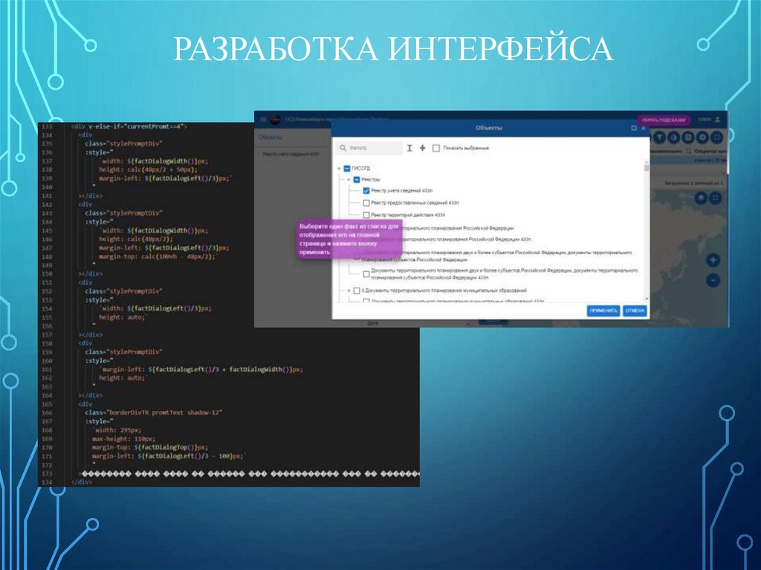This screenshot has height=570, width=761.
Task: Click code line v-else-if="currentPromt==4"
Action: (x=129, y=126)
